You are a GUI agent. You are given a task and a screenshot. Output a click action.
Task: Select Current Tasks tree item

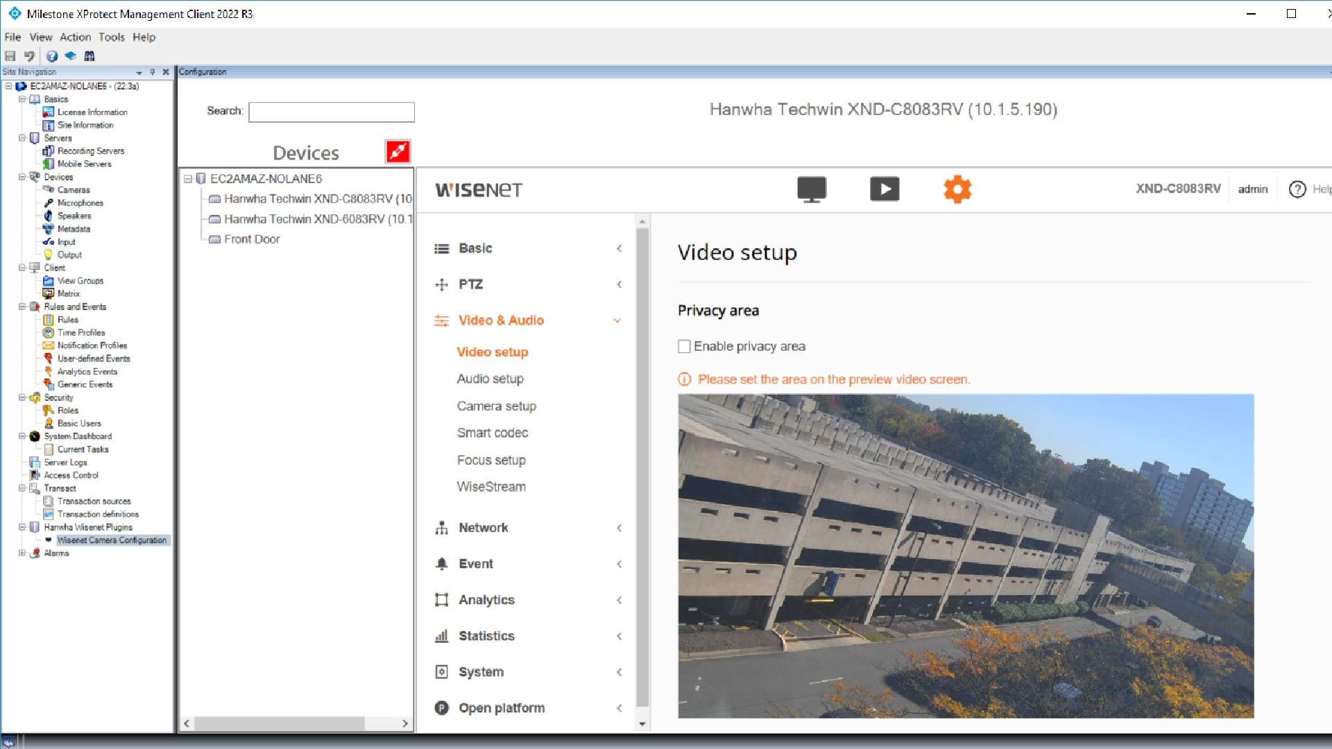(83, 449)
